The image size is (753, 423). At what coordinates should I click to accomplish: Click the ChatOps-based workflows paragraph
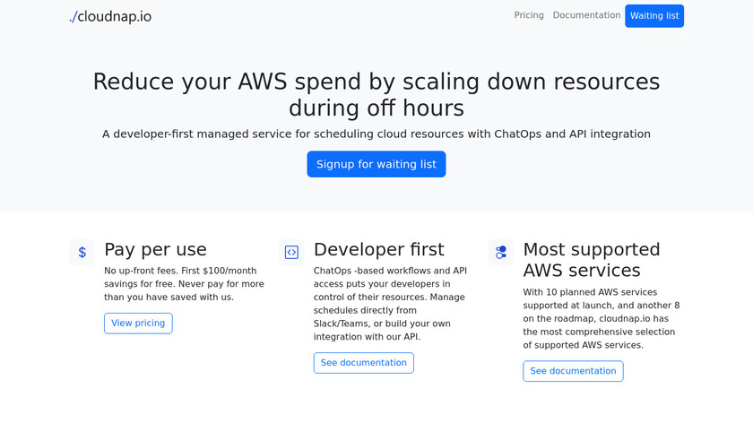392,304
